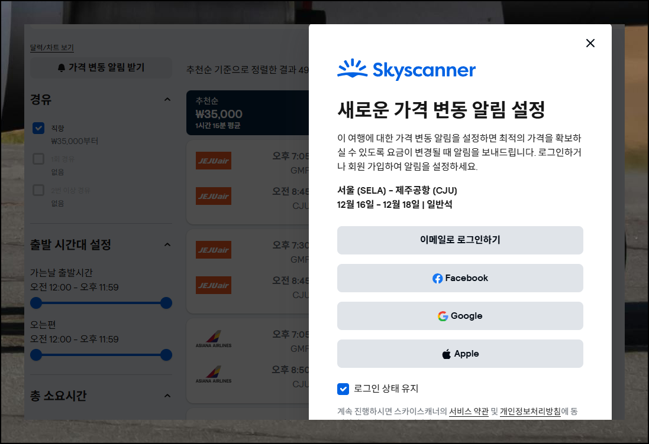Click 가격 변동 알림 받기 button

[x=101, y=68]
